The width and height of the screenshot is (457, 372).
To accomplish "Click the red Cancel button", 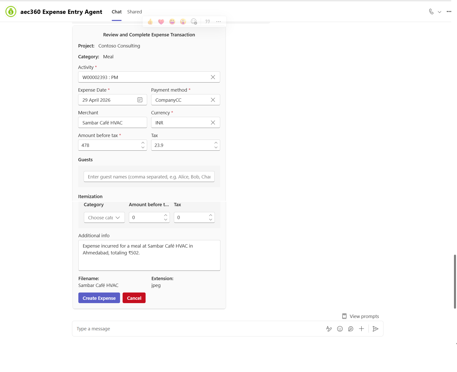I will click(134, 298).
